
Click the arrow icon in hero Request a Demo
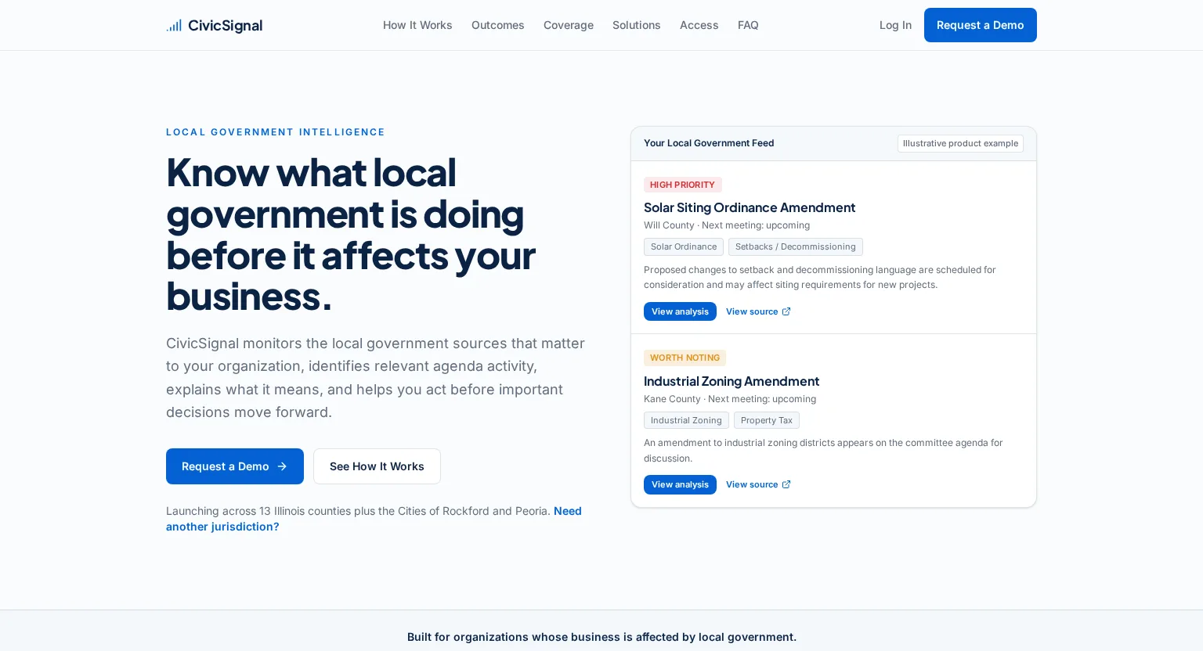coord(282,466)
